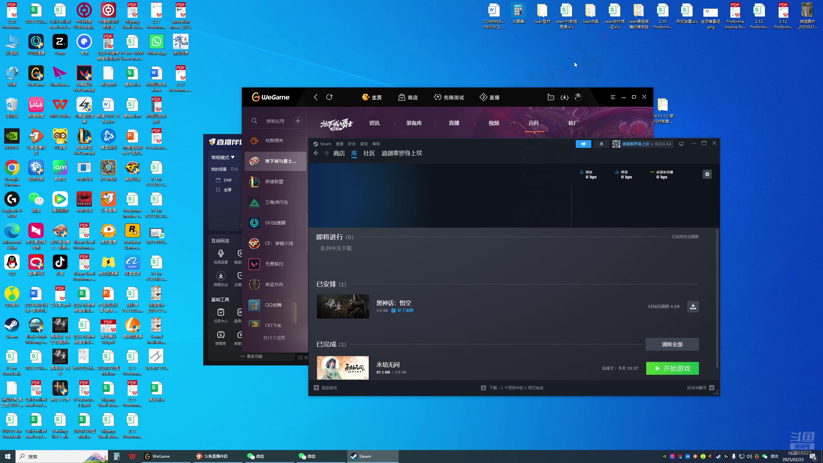Click download icon for 黑神话: 悟空
The image size is (823, 463).
pos(693,306)
